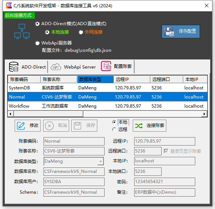Click 账套编码 column header

[24, 80]
